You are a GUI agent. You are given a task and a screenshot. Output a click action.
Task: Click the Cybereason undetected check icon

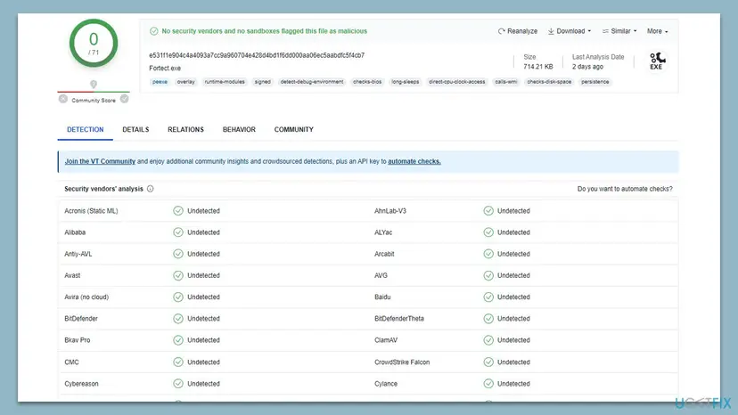178,384
